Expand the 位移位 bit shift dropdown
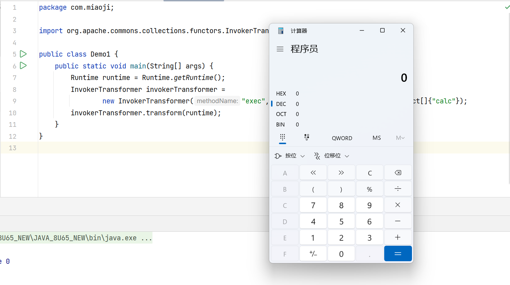510x285 pixels. pyautogui.click(x=332, y=156)
